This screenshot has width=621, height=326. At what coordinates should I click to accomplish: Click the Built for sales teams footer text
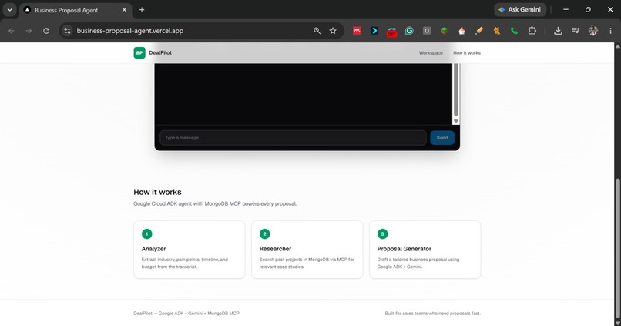coord(432,314)
